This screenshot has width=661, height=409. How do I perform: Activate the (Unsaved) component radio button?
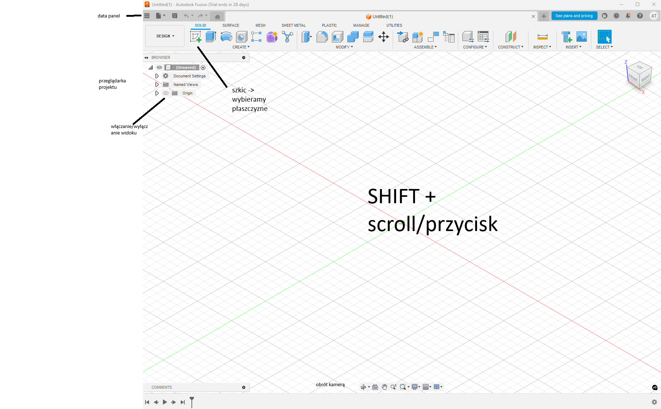203,67
